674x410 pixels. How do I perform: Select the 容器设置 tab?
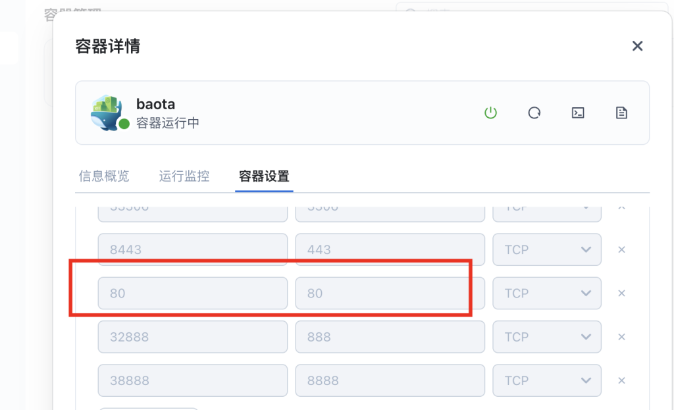[x=264, y=176]
